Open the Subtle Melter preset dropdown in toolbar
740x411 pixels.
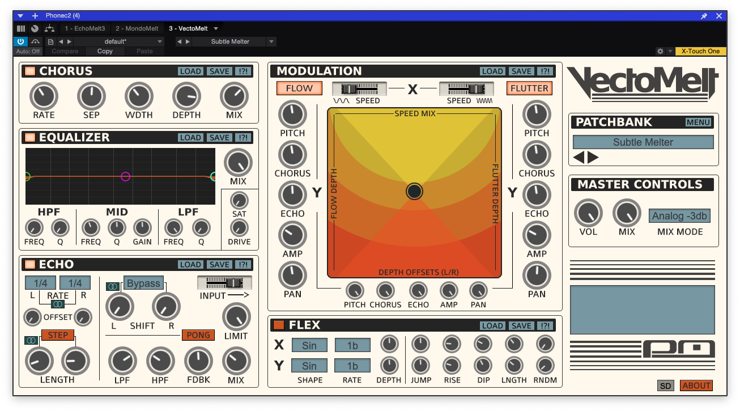(x=271, y=41)
